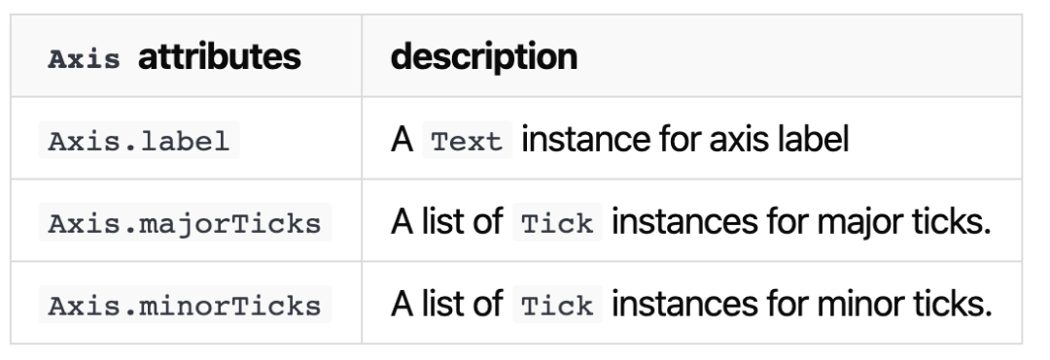Select the Axis.minorTicks code snippet
This screenshot has width=1050, height=360.
[x=185, y=306]
